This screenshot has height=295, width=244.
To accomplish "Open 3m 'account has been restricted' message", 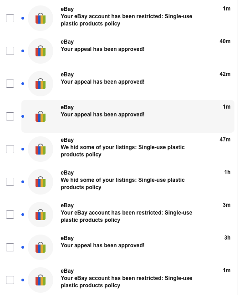I will coord(128,215).
